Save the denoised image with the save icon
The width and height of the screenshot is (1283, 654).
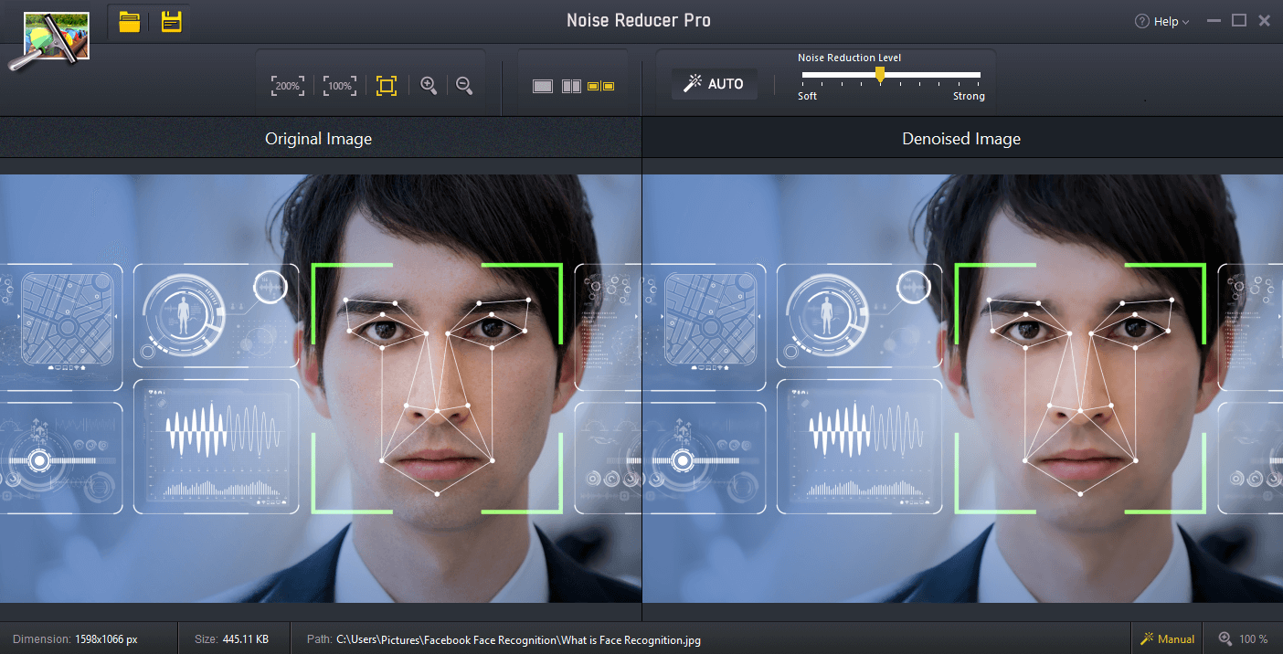(x=171, y=21)
